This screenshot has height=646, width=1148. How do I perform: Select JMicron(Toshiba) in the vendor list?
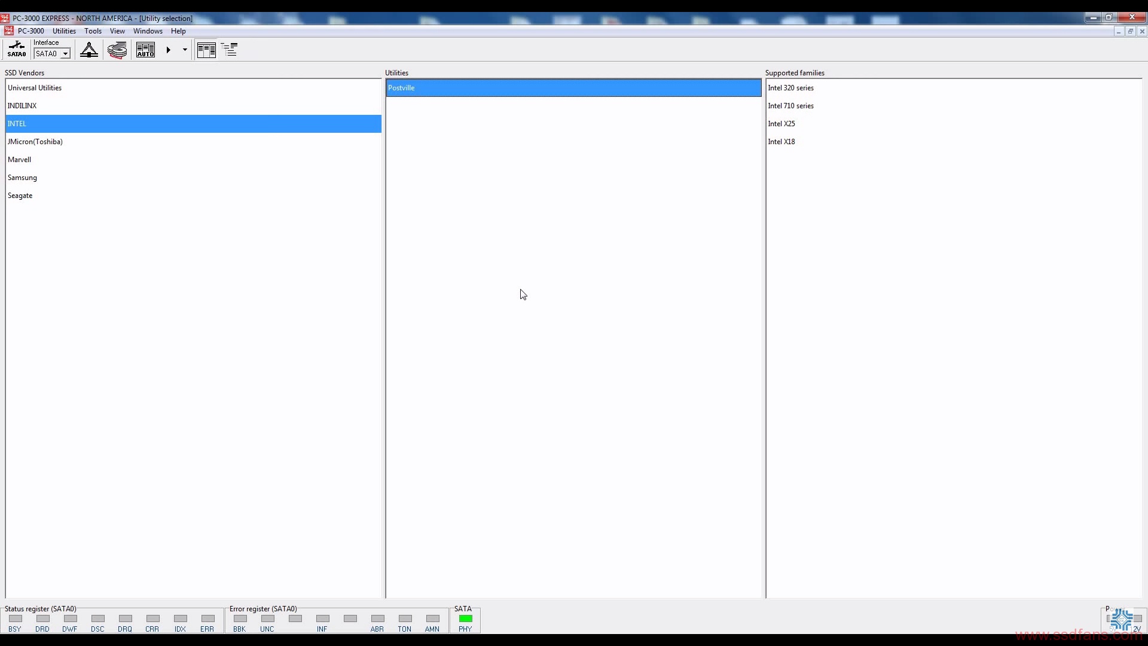click(x=193, y=142)
